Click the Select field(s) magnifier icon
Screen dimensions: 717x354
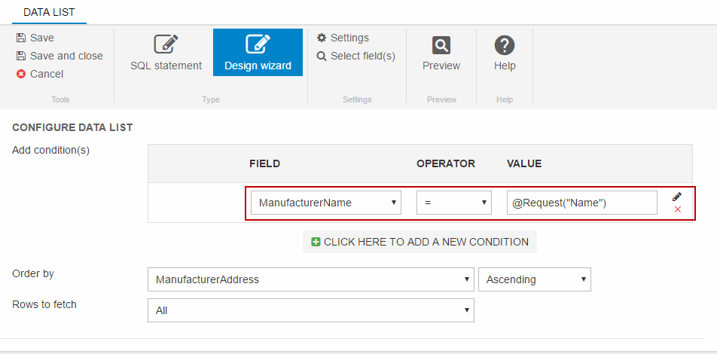[322, 56]
